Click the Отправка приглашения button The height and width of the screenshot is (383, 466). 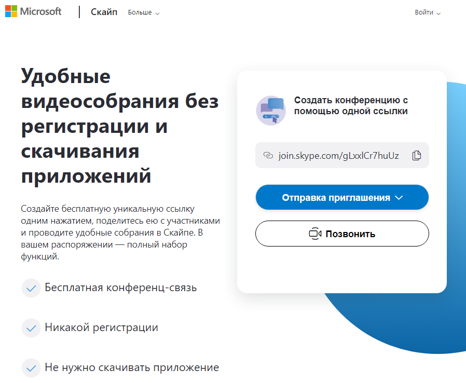[336, 198]
